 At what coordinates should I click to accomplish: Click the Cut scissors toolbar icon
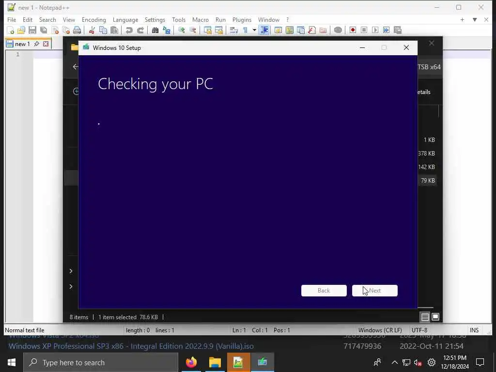pyautogui.click(x=92, y=31)
